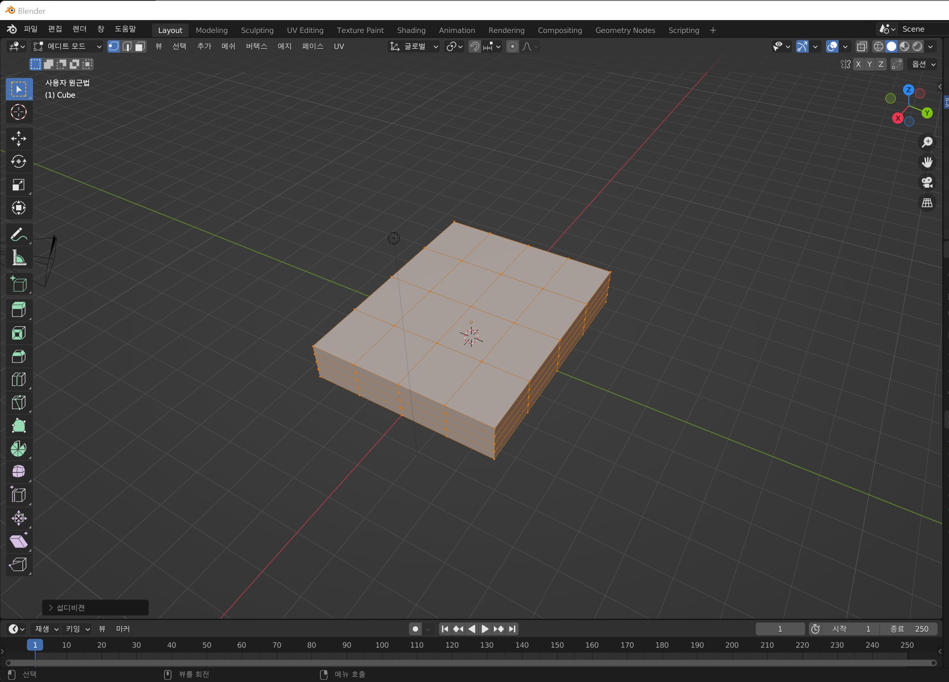Open the 글로벌 transform orientation dropdown

414,46
